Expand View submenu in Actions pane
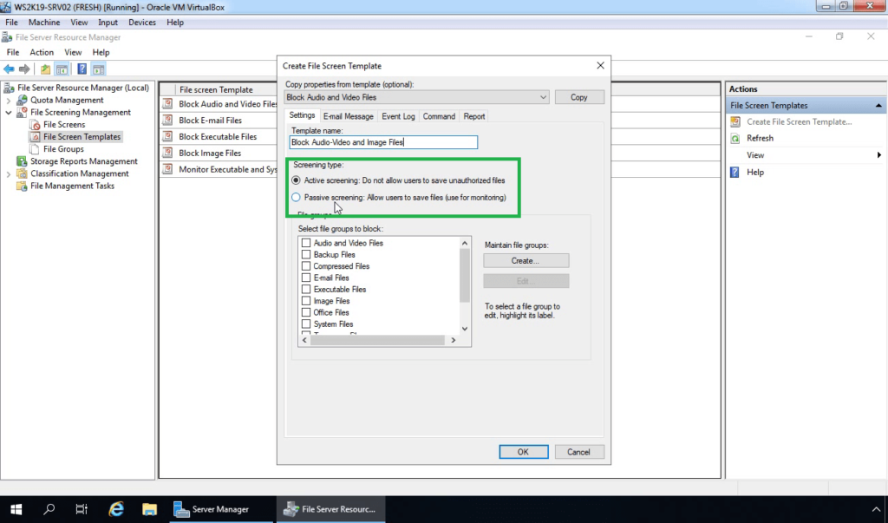 879,154
